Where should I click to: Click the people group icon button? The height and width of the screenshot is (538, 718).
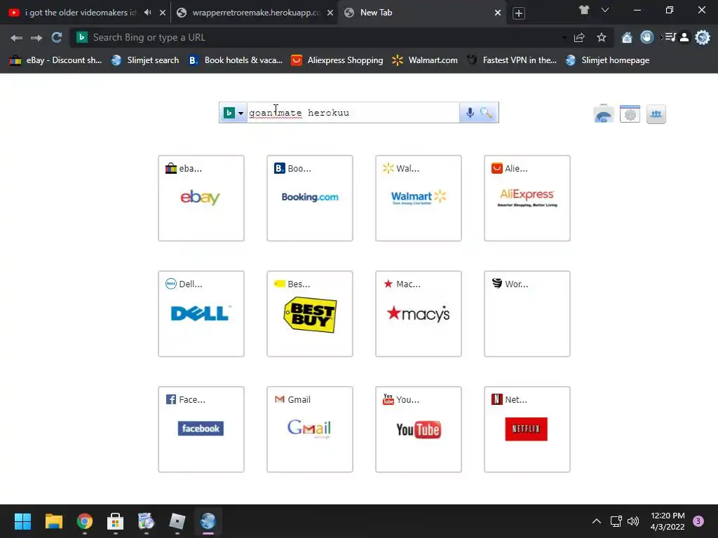(x=656, y=114)
